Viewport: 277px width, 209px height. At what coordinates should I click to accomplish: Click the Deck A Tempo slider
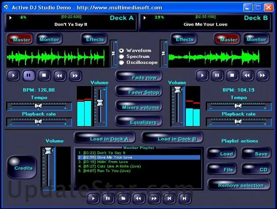click(38, 106)
